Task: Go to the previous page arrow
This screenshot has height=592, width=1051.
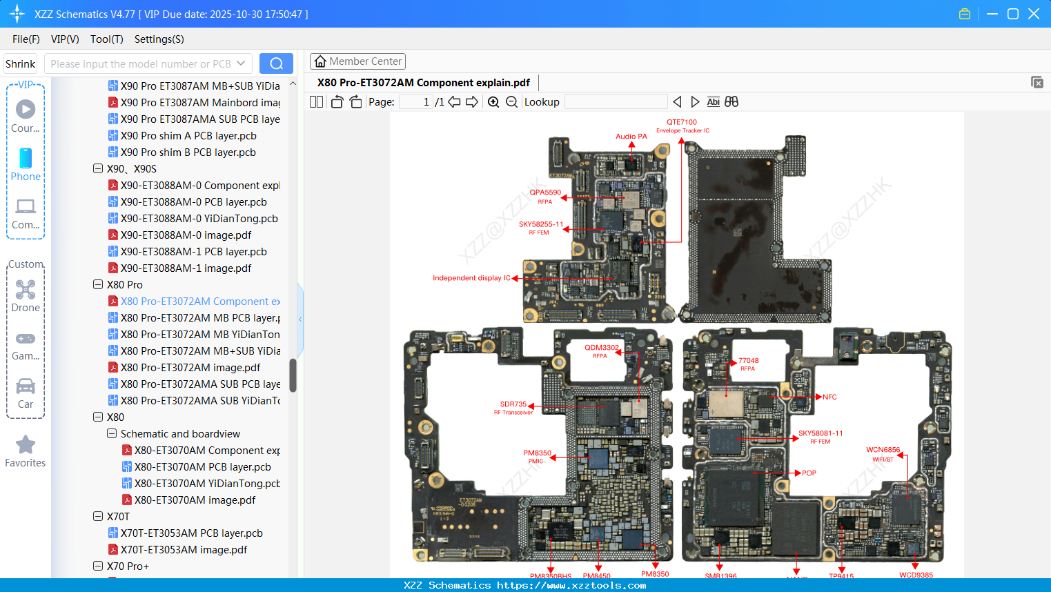Action: 454,102
